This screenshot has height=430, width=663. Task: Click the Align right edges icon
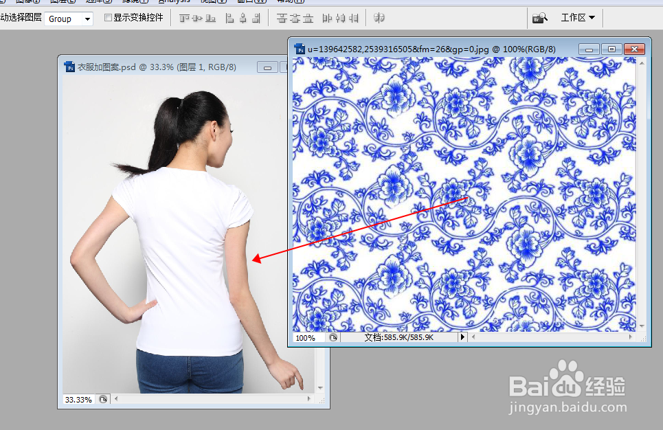pyautogui.click(x=256, y=18)
